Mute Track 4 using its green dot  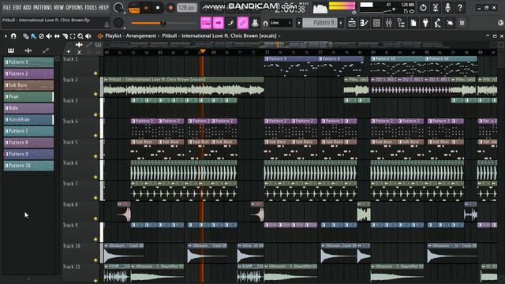click(x=95, y=136)
